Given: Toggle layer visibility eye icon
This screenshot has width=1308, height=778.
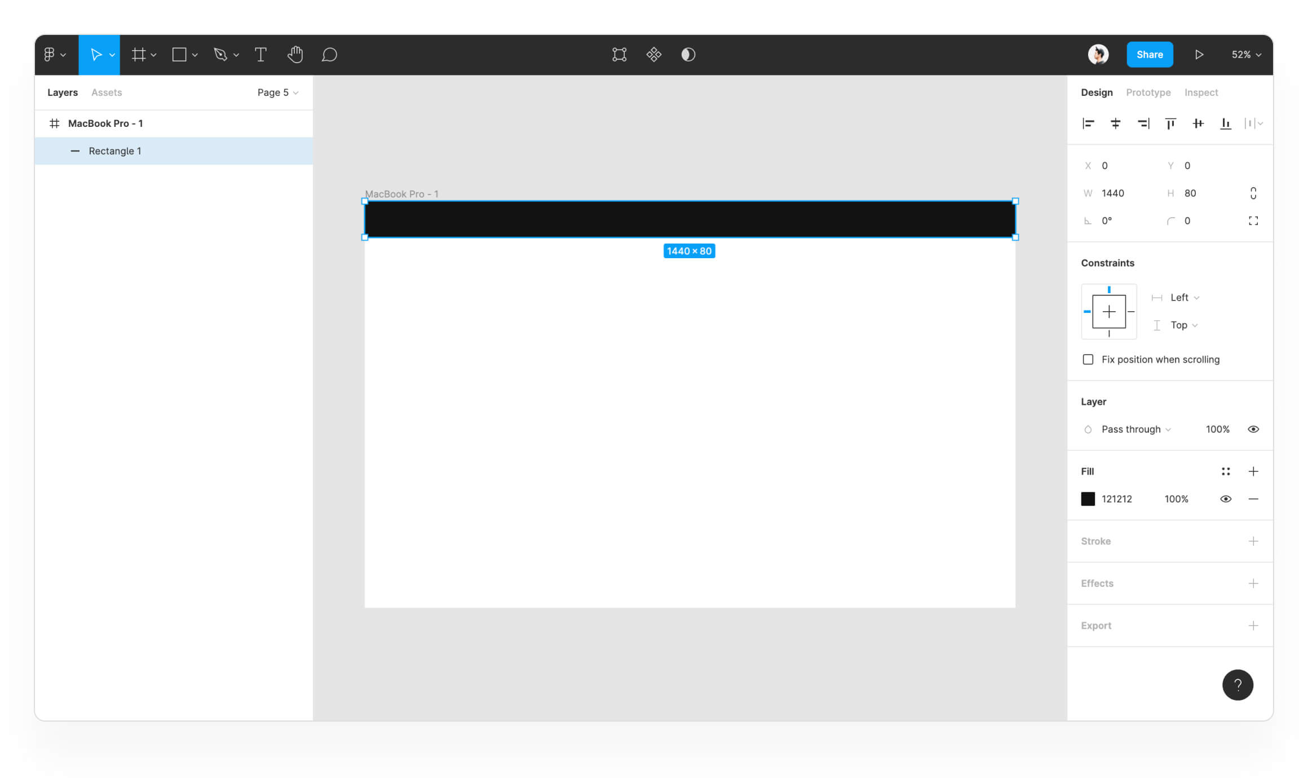Looking at the screenshot, I should 1253,430.
